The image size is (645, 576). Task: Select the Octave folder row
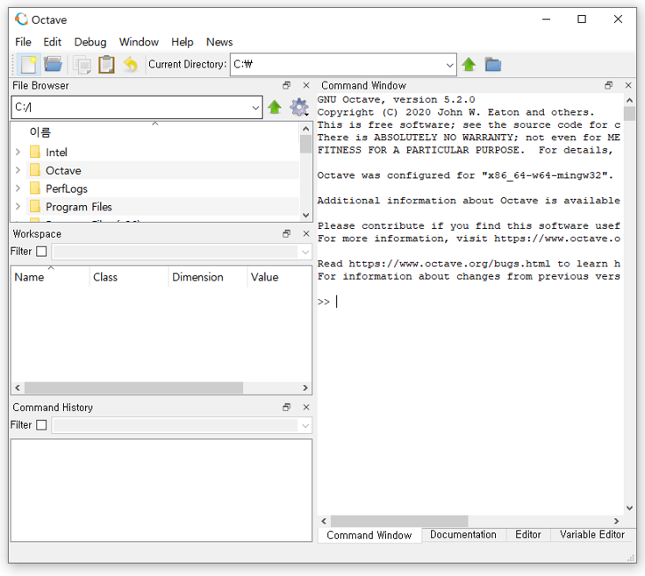[163, 170]
